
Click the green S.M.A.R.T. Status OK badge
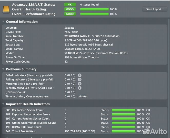pos(70,5)
